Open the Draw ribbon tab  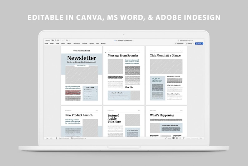[57, 43]
